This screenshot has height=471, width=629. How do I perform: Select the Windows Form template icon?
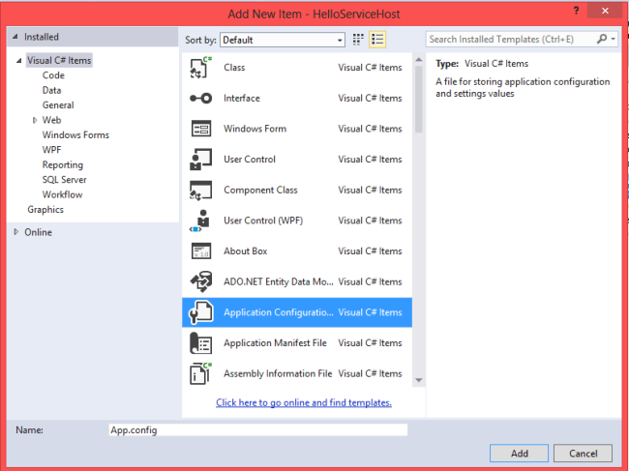pos(201,129)
